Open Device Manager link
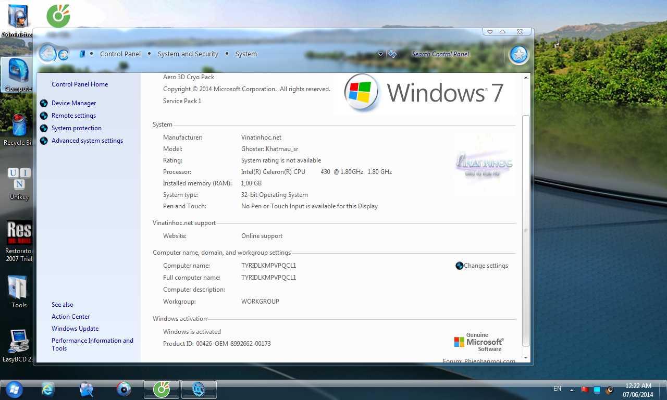This screenshot has width=667, height=400. coord(73,103)
